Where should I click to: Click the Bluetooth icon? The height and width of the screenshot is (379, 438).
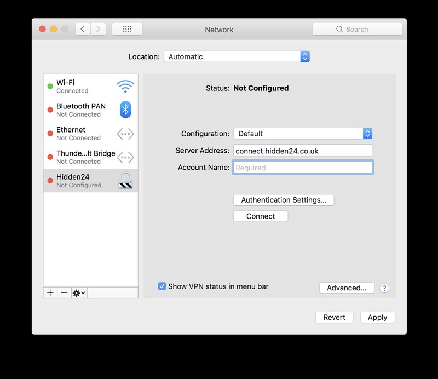click(125, 110)
